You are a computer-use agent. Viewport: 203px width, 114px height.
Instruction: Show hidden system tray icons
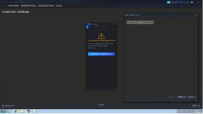(184, 111)
